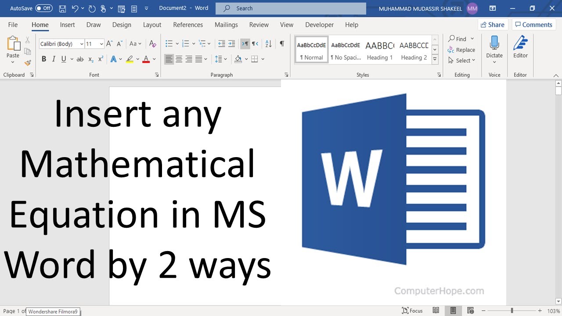Screen dimensions: 562x316
Task: Expand the Change Case Aa dropdown
Action: pos(140,44)
